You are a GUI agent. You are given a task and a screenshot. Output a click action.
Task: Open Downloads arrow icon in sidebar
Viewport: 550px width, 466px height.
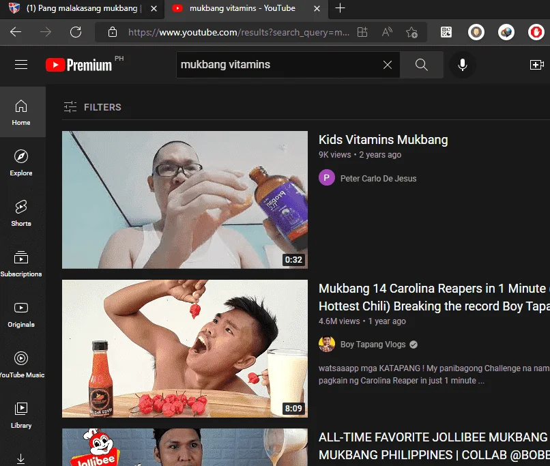pyautogui.click(x=21, y=458)
